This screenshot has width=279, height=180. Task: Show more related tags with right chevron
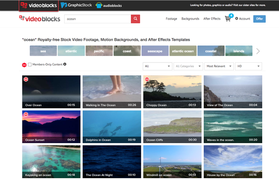(x=258, y=51)
